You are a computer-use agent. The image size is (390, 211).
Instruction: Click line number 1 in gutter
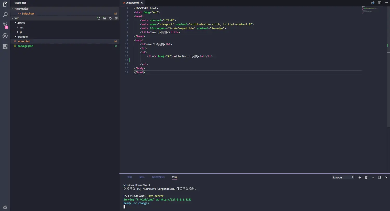pos(127,8)
